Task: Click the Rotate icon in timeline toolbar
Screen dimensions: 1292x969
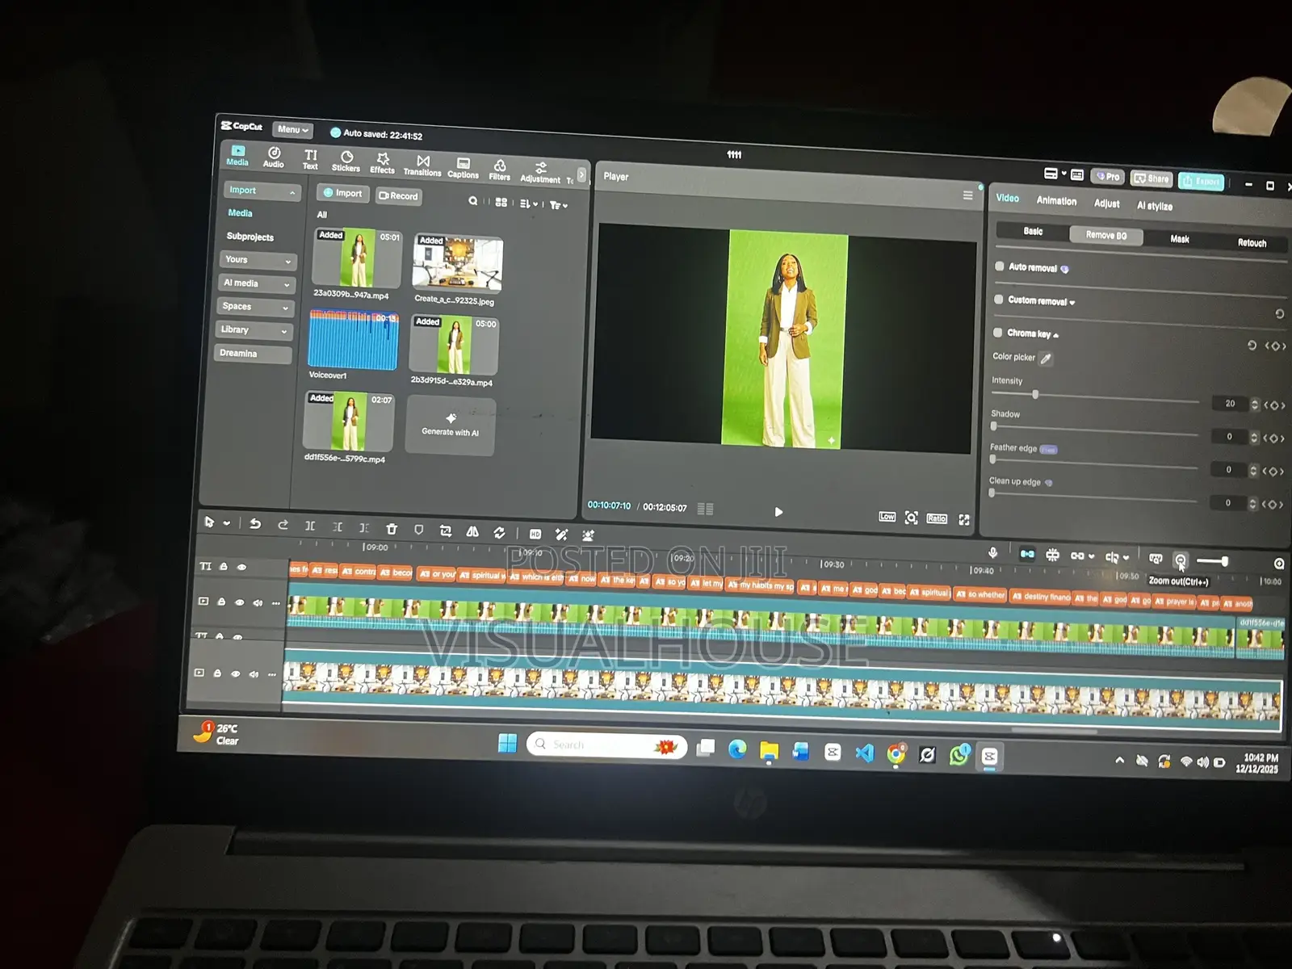Action: (x=500, y=532)
